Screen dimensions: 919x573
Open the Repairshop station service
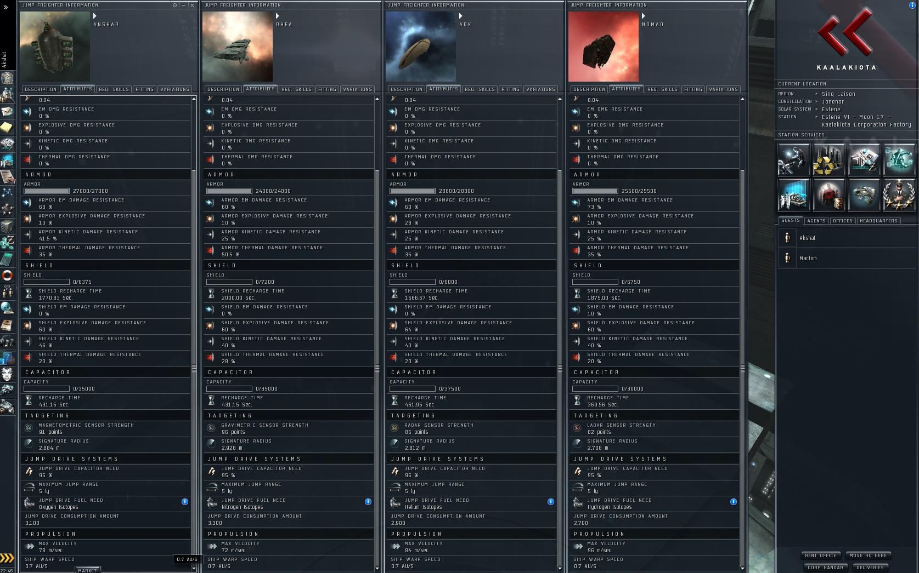793,159
